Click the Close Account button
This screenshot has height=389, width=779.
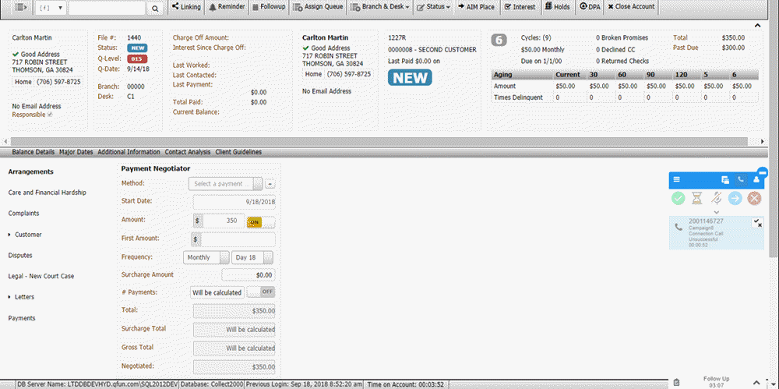(x=631, y=7)
